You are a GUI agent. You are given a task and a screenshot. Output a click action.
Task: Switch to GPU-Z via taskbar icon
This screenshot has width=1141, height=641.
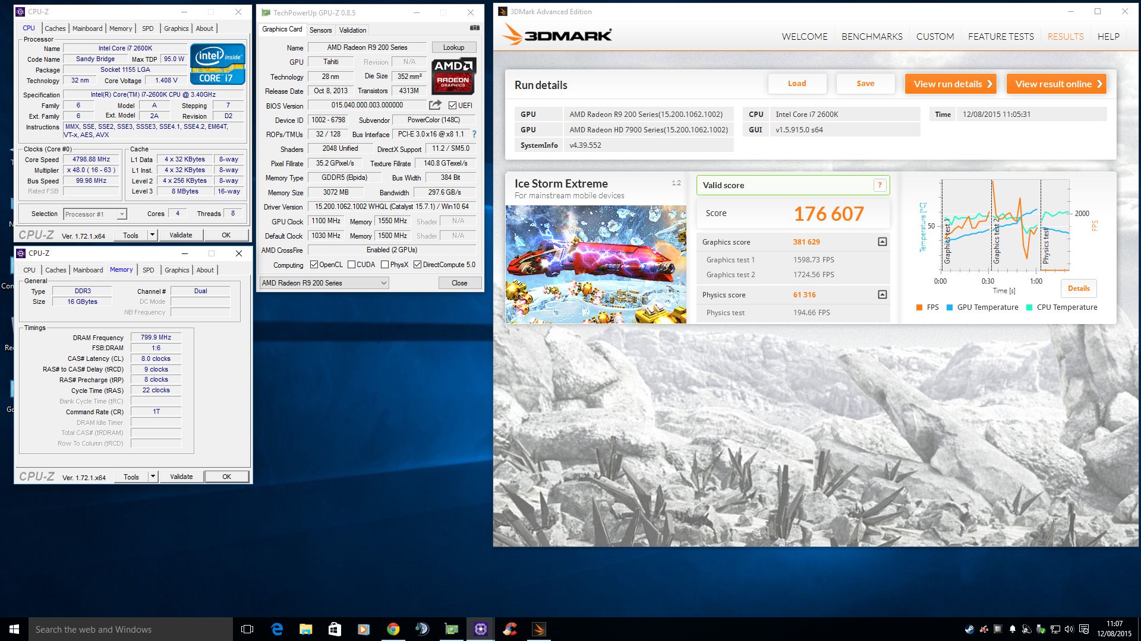coord(452,629)
